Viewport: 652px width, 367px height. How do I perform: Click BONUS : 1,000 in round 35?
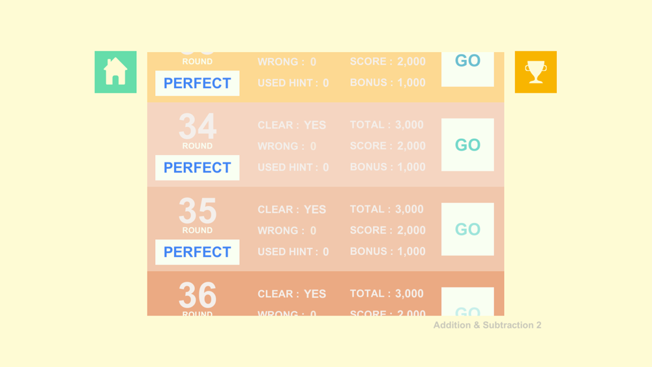click(x=387, y=252)
